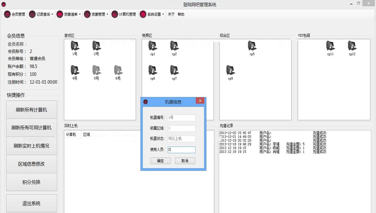Select computer 1号 in 游戏区
This screenshot has width=376, height=213.
point(75,48)
